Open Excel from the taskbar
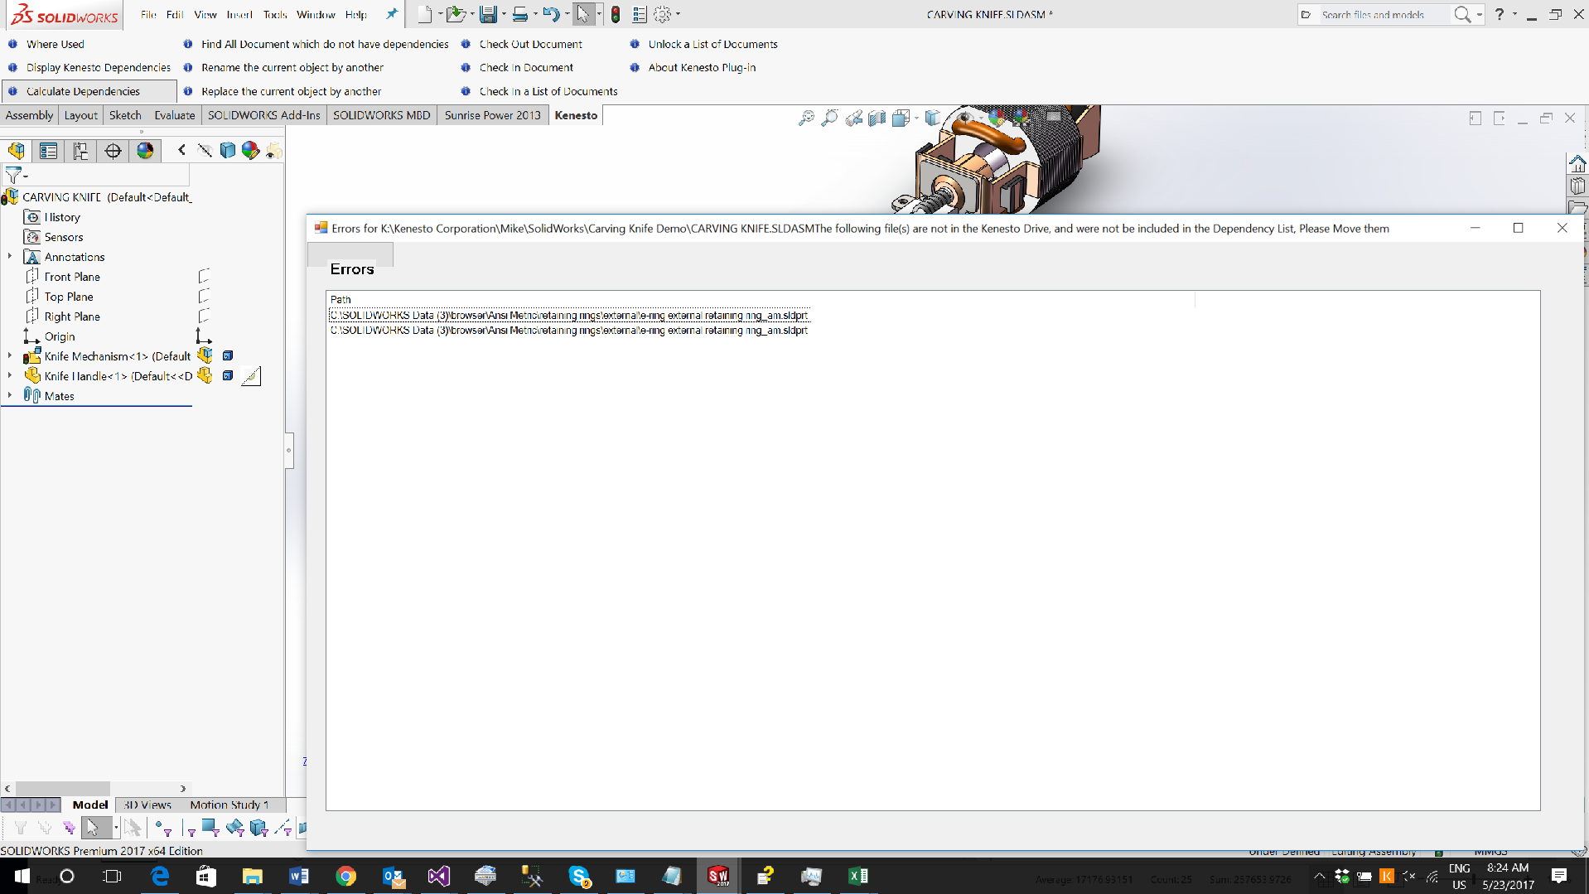Image resolution: width=1589 pixels, height=894 pixels. point(857,876)
